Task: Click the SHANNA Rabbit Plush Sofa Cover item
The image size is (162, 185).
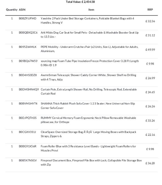Action: coord(88,106)
